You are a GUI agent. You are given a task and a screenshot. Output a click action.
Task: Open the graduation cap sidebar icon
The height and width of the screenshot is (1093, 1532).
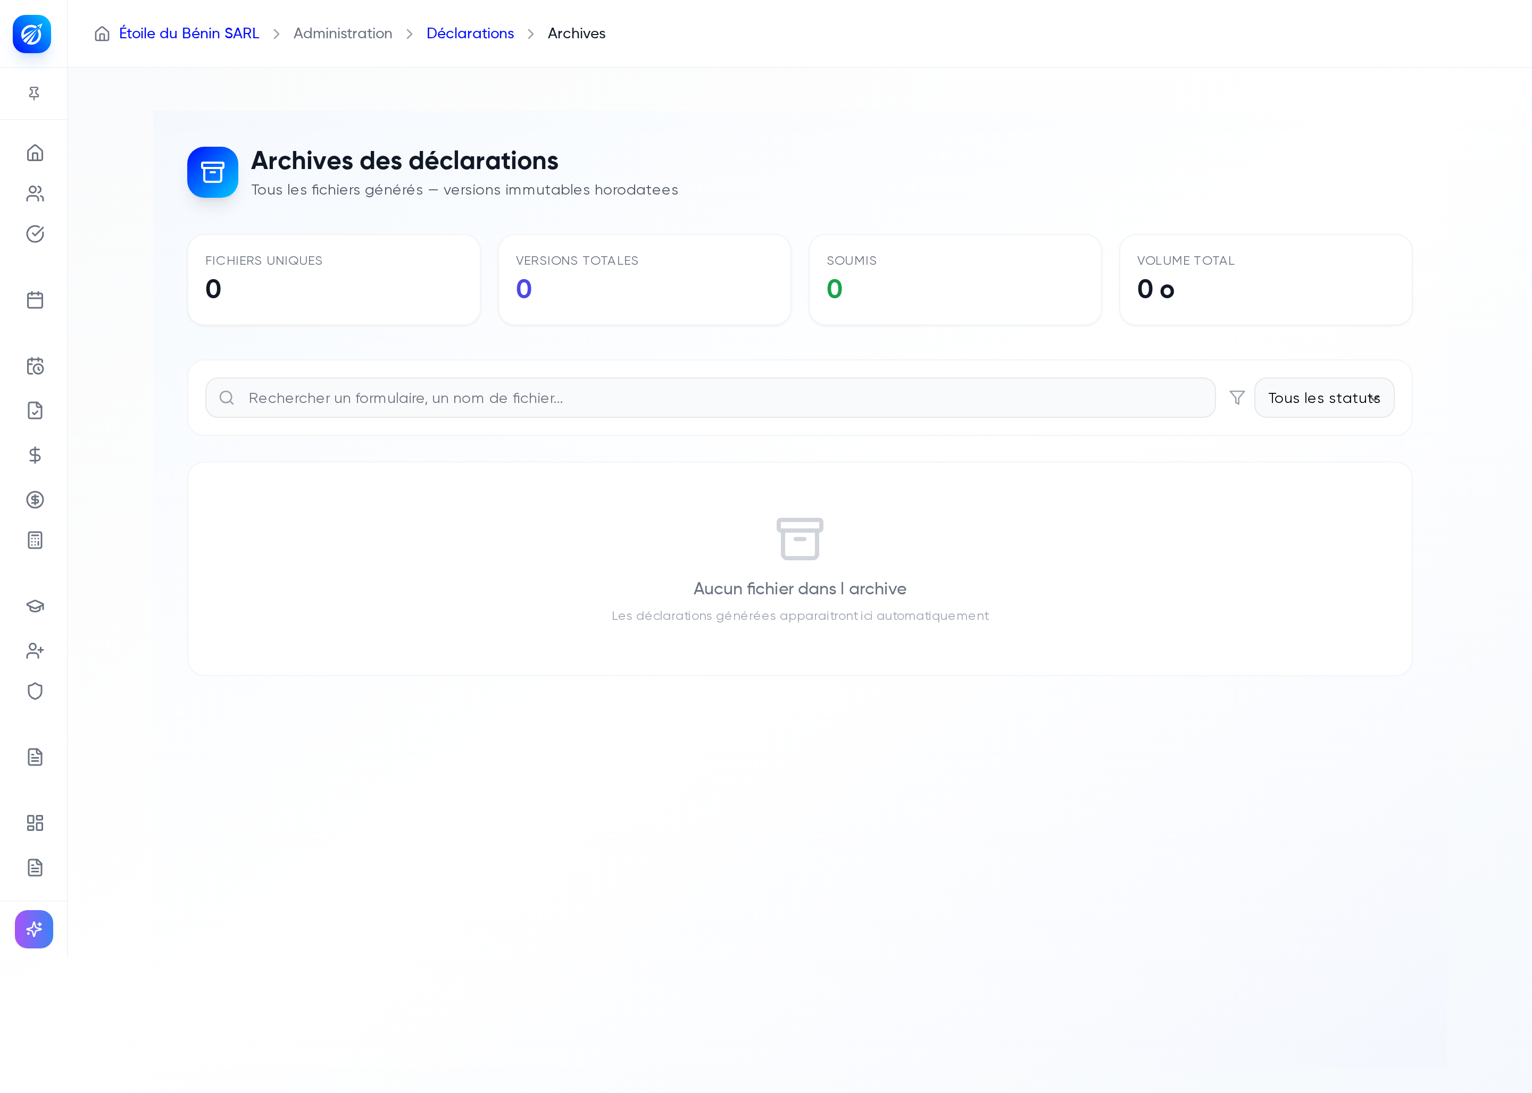(35, 606)
